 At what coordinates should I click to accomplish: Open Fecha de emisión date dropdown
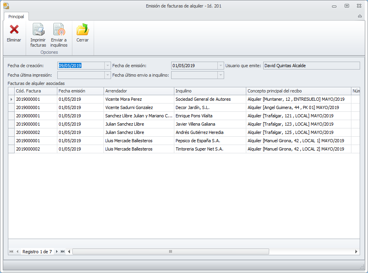click(x=221, y=66)
